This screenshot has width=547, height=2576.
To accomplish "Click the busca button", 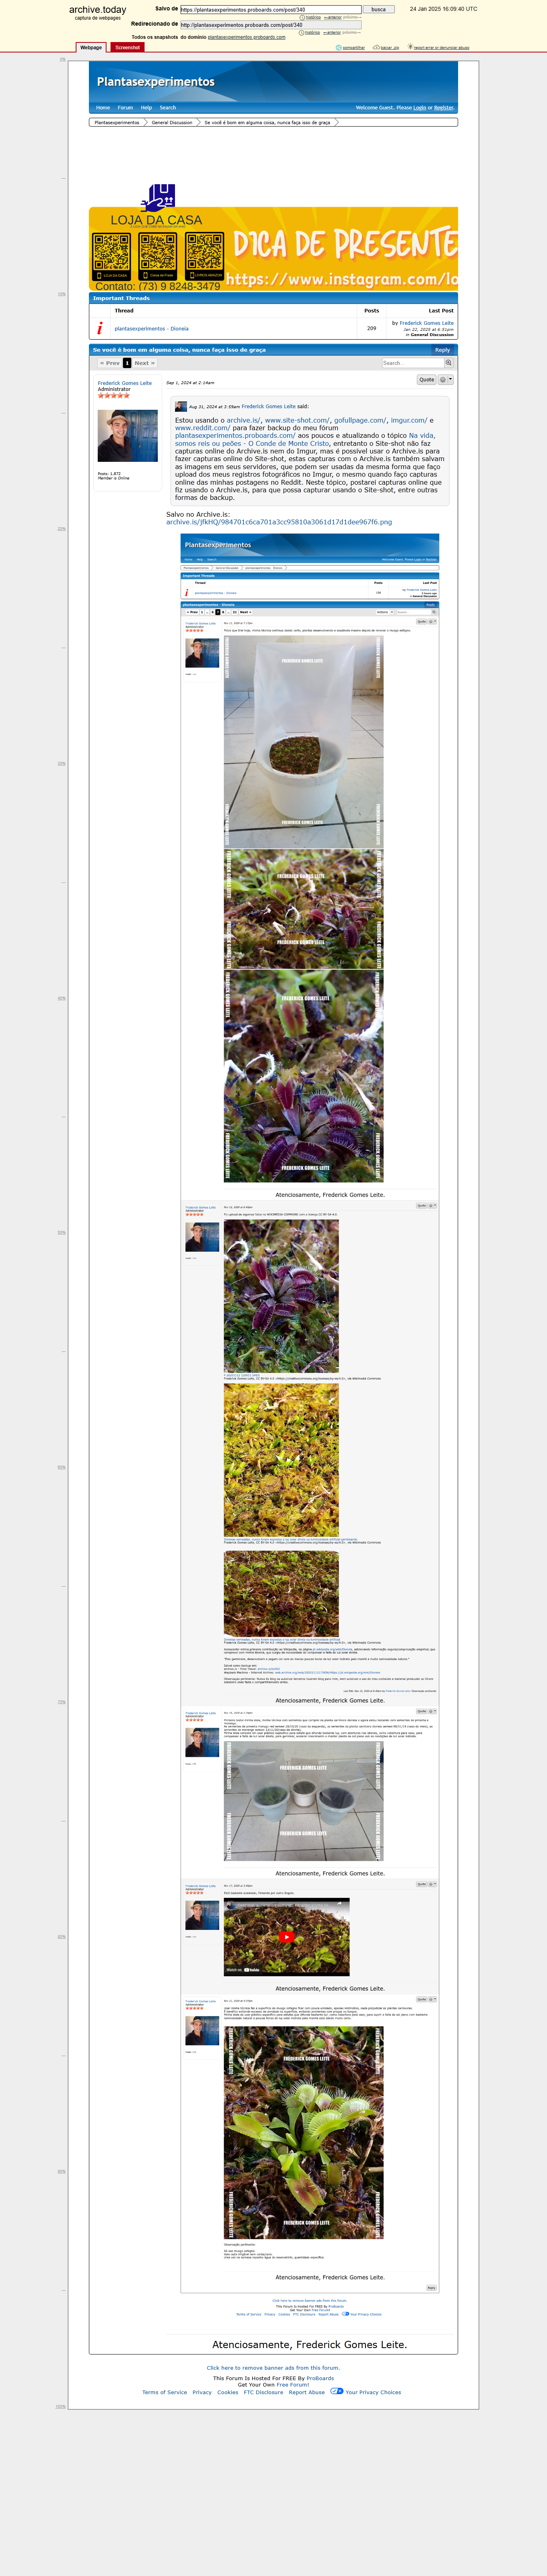I will 378,9.
